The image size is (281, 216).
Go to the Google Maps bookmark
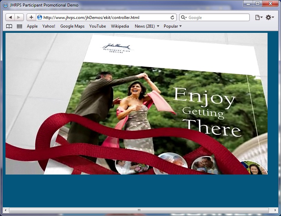click(72, 26)
